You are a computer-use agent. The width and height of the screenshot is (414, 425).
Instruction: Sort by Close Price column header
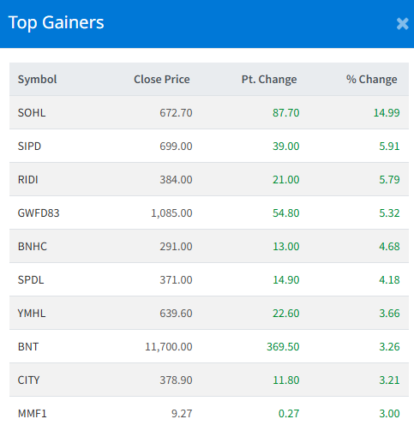coord(162,80)
